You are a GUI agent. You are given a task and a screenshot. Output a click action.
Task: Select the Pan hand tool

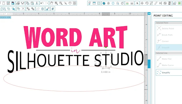click(51, 3)
